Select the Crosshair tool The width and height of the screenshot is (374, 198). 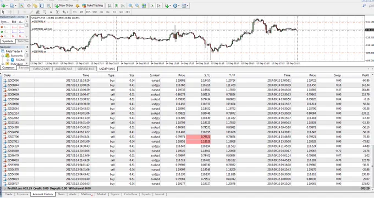tap(10, 12)
